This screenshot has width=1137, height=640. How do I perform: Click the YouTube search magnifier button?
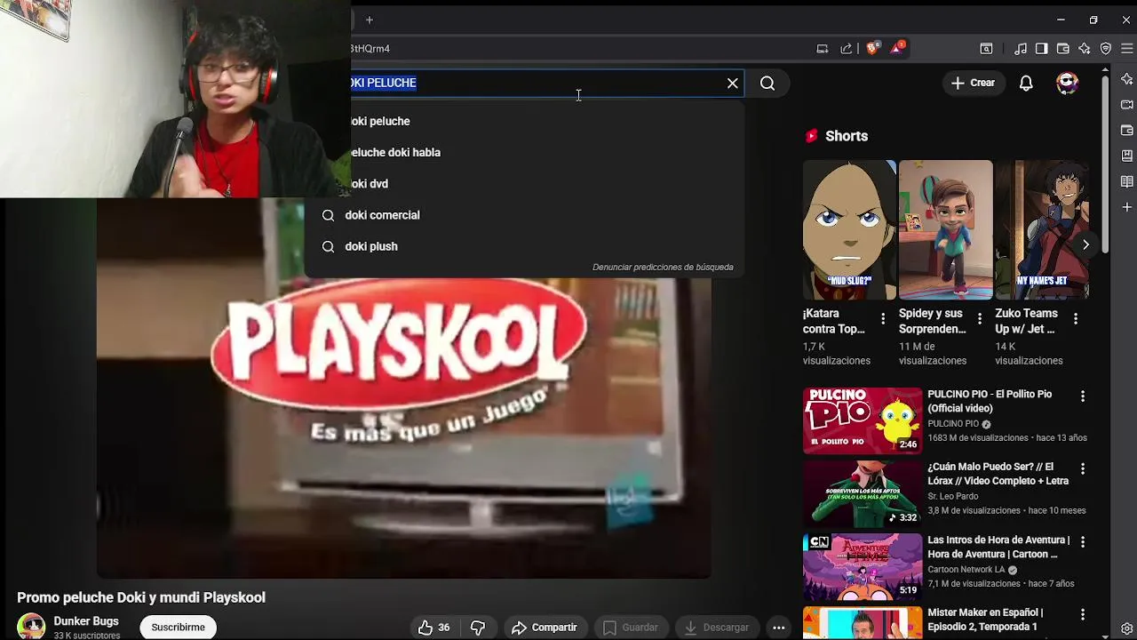(x=767, y=83)
